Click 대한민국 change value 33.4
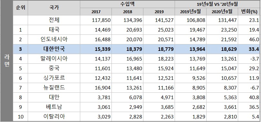The image size is (261, 122). (254, 49)
